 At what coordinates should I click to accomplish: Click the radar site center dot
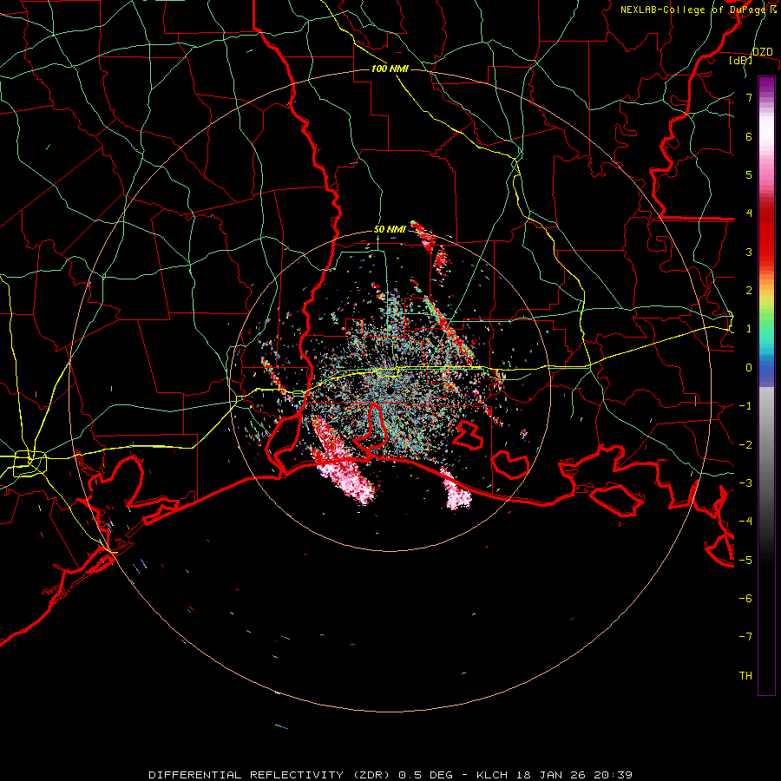pyautogui.click(x=390, y=391)
